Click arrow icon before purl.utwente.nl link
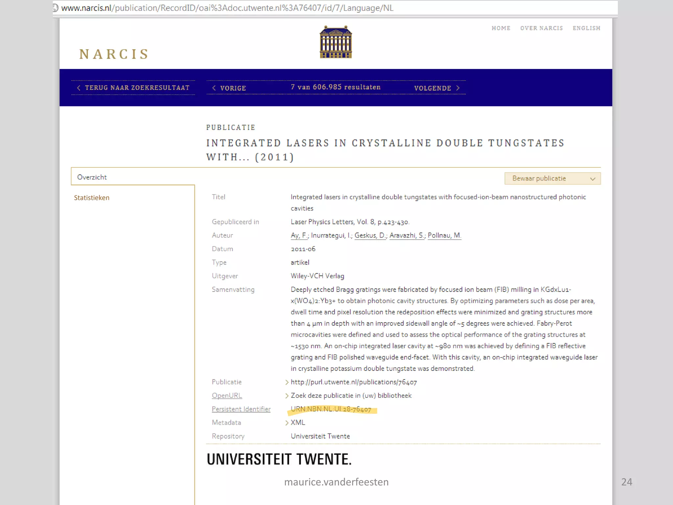This screenshot has height=505, width=673. (x=287, y=382)
